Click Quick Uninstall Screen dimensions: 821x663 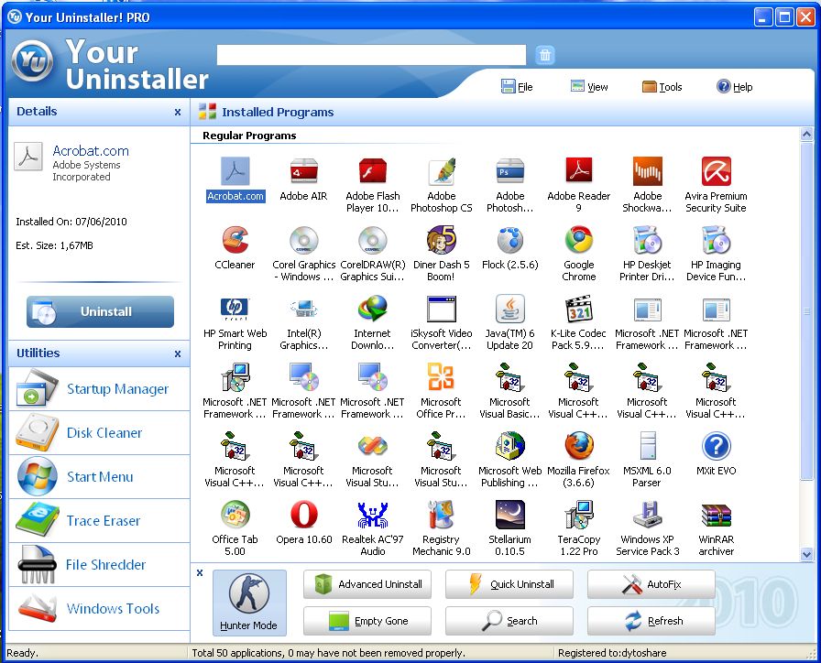pyautogui.click(x=509, y=584)
